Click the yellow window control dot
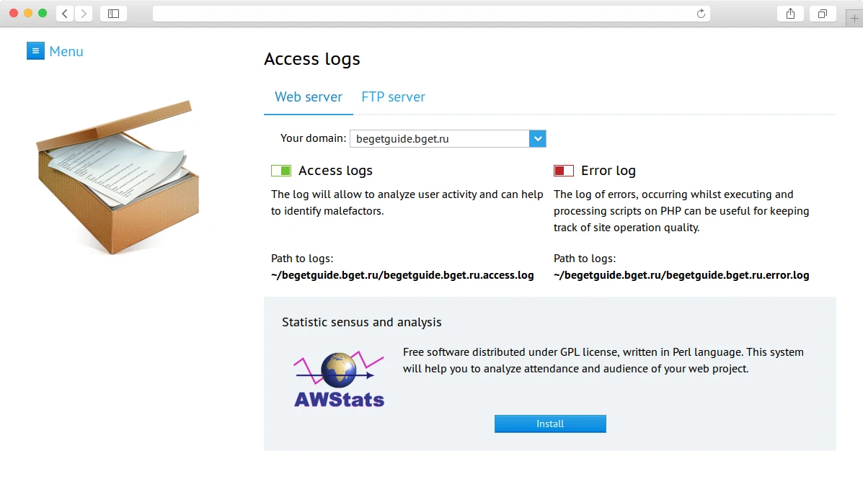863x497 pixels. point(27,13)
